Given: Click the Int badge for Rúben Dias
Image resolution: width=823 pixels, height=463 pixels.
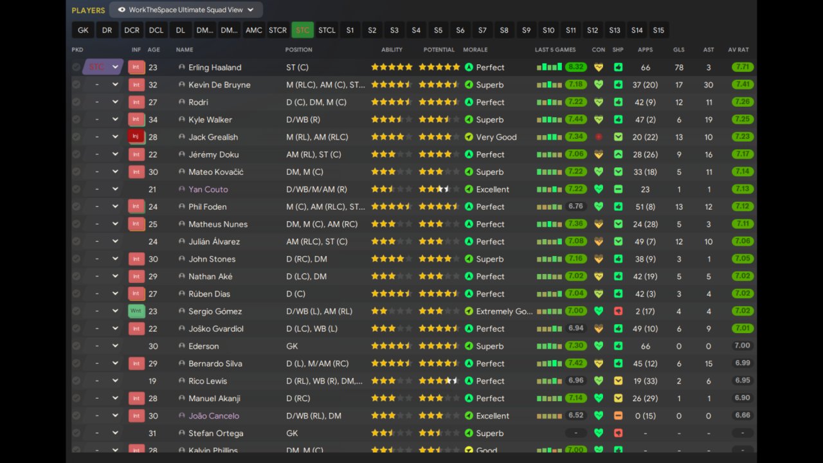Looking at the screenshot, I should point(136,294).
